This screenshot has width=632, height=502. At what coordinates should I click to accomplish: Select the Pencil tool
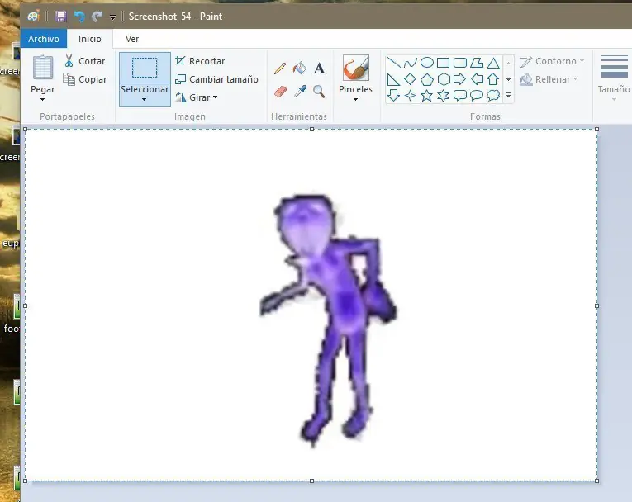(280, 68)
